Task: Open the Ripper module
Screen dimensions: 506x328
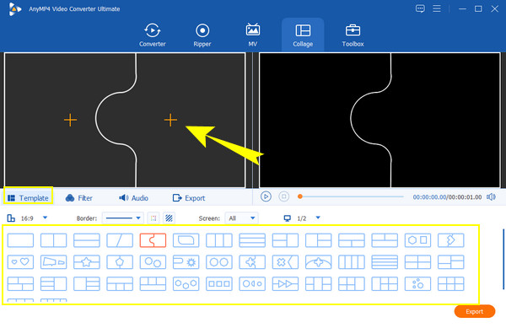Action: coord(202,35)
